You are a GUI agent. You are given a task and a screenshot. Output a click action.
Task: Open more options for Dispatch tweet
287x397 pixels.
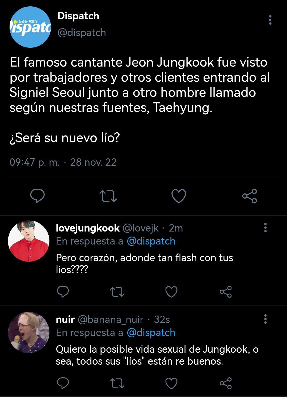coord(270,20)
